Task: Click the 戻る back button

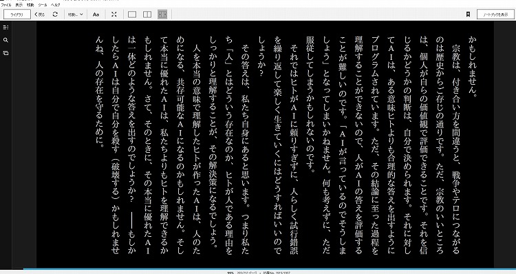Action: 39,14
